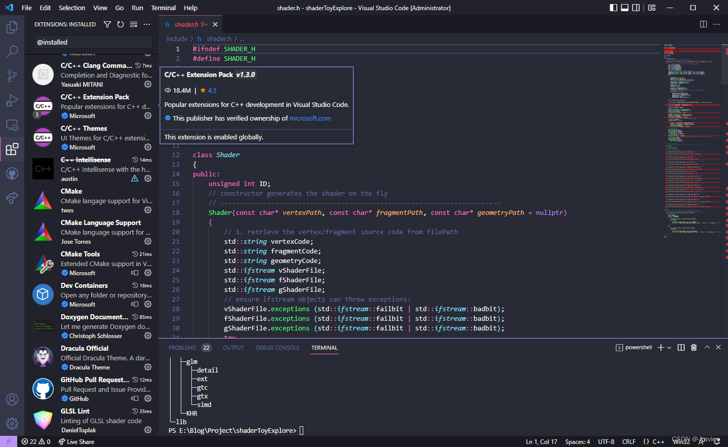This screenshot has height=447, width=728.
Task: Click CRLF end of line selector
Action: (629, 441)
